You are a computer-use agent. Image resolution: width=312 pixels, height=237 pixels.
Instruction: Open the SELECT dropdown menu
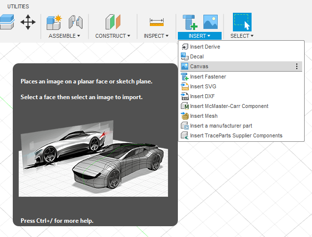(x=242, y=36)
